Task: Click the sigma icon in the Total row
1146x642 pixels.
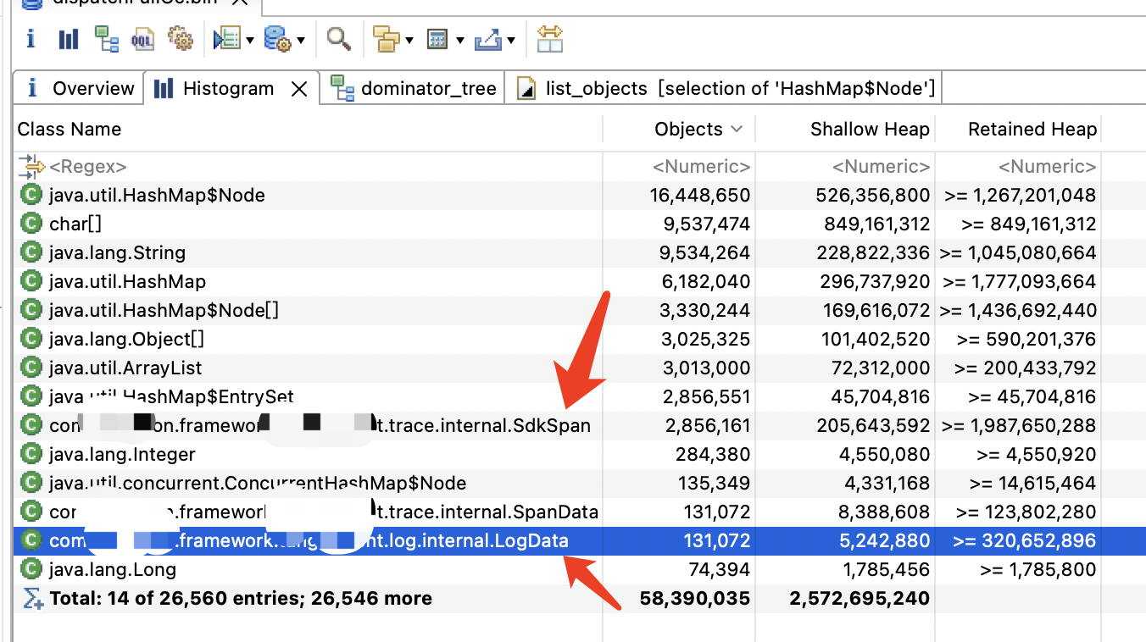Action: (31, 598)
